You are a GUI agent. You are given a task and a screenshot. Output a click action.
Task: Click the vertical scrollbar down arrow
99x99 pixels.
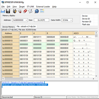tap(96, 76)
